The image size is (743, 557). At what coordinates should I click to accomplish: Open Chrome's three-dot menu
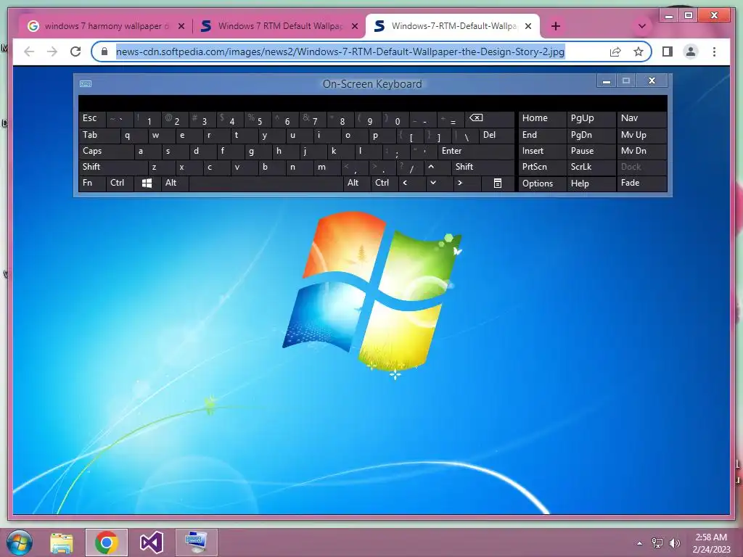pos(714,51)
